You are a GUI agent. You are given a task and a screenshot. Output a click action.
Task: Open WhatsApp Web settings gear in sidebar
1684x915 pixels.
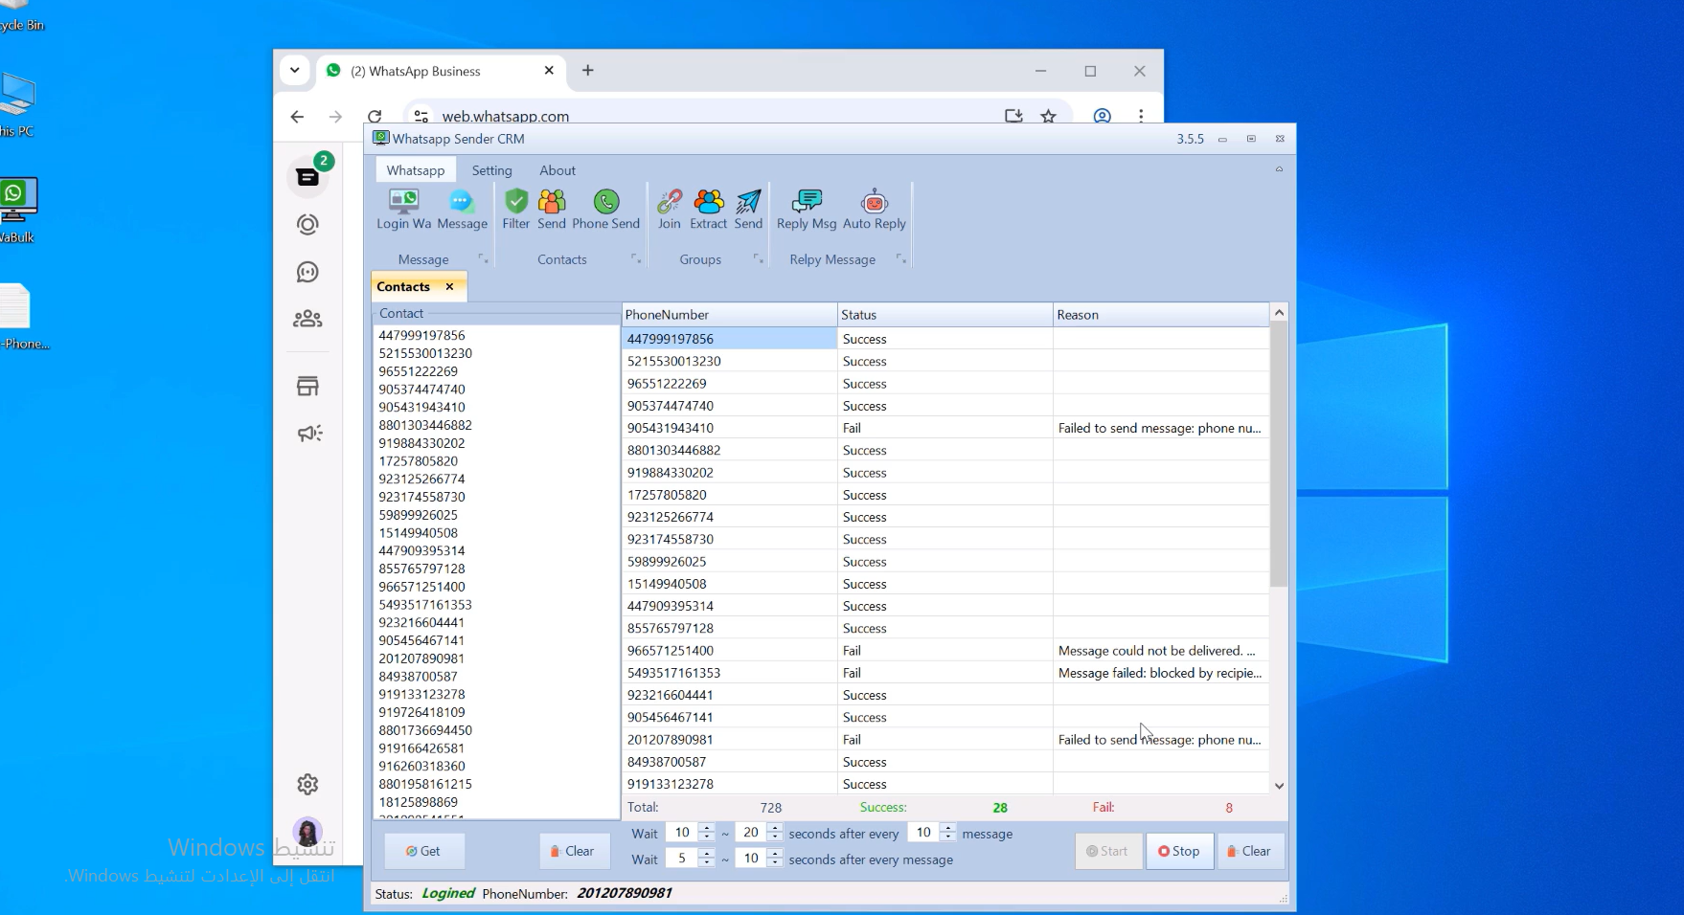pos(307,785)
